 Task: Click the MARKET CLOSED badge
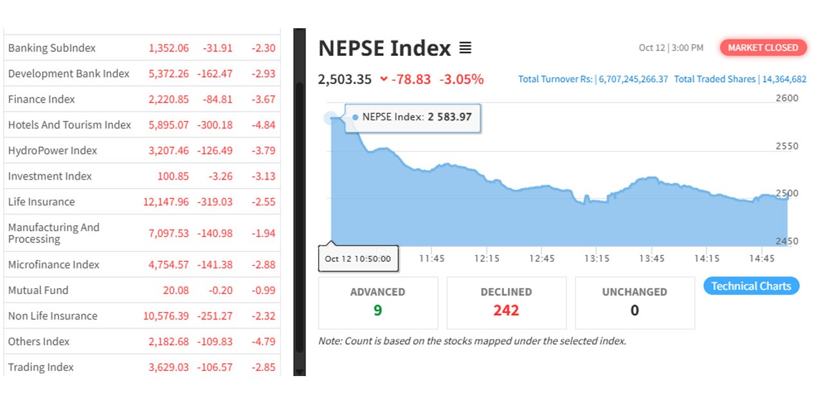pos(763,47)
